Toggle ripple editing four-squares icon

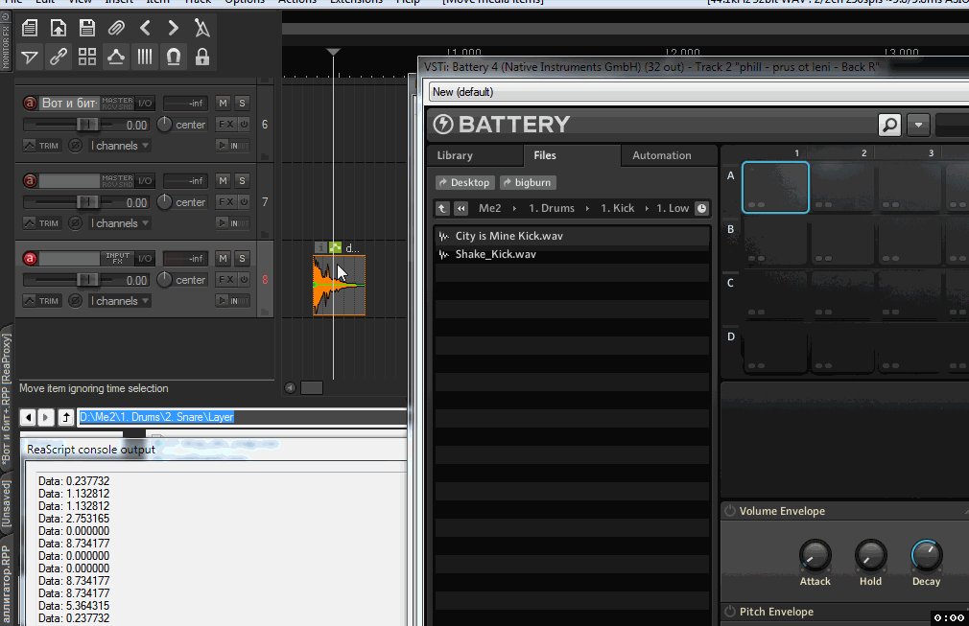point(87,58)
